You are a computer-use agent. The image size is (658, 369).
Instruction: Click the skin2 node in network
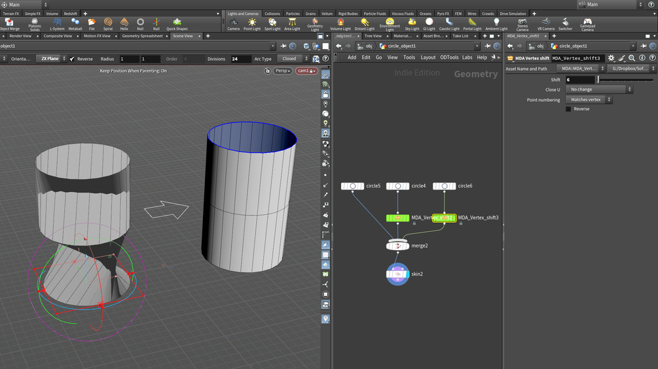[x=397, y=274]
